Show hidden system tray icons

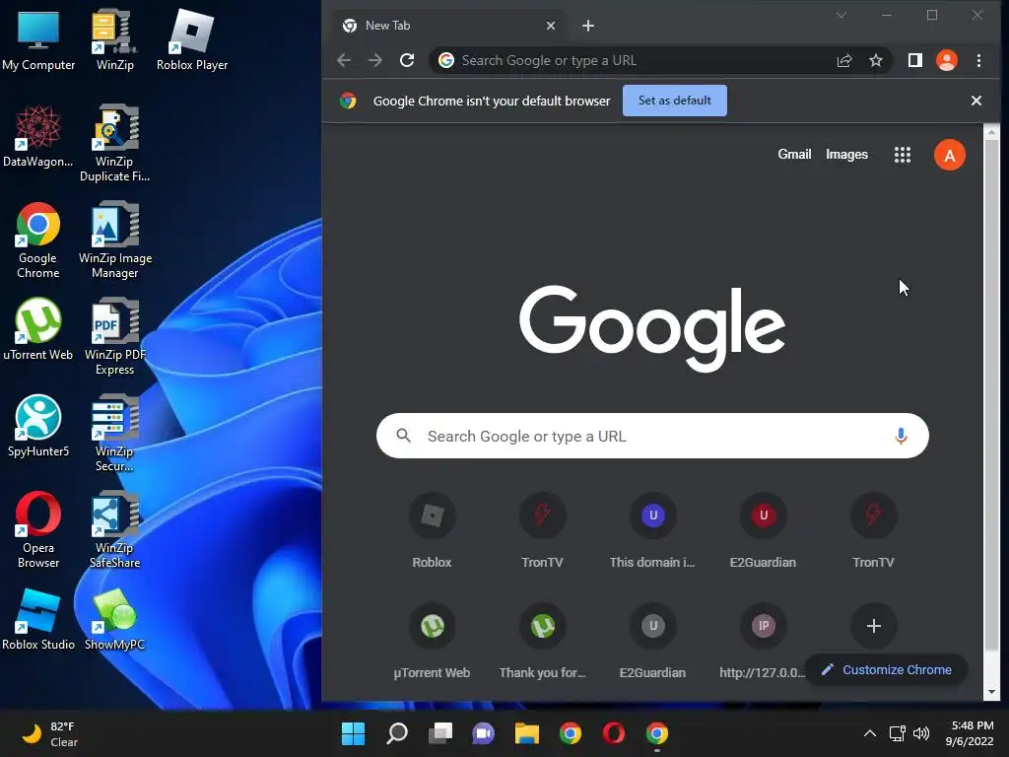pyautogui.click(x=869, y=733)
